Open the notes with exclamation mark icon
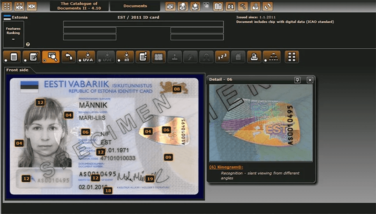The width and height of the screenshot is (376, 214). click(143, 57)
